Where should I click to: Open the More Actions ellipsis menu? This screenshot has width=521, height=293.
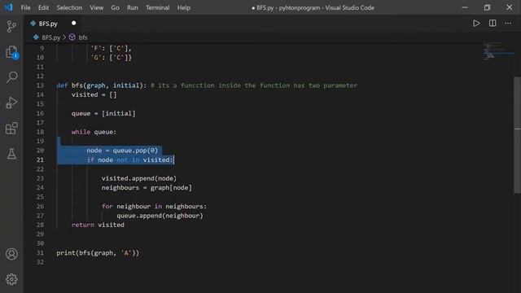(x=508, y=24)
